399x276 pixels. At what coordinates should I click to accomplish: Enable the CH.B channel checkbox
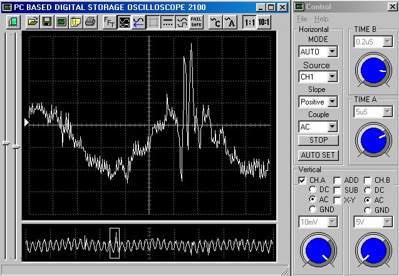368,180
